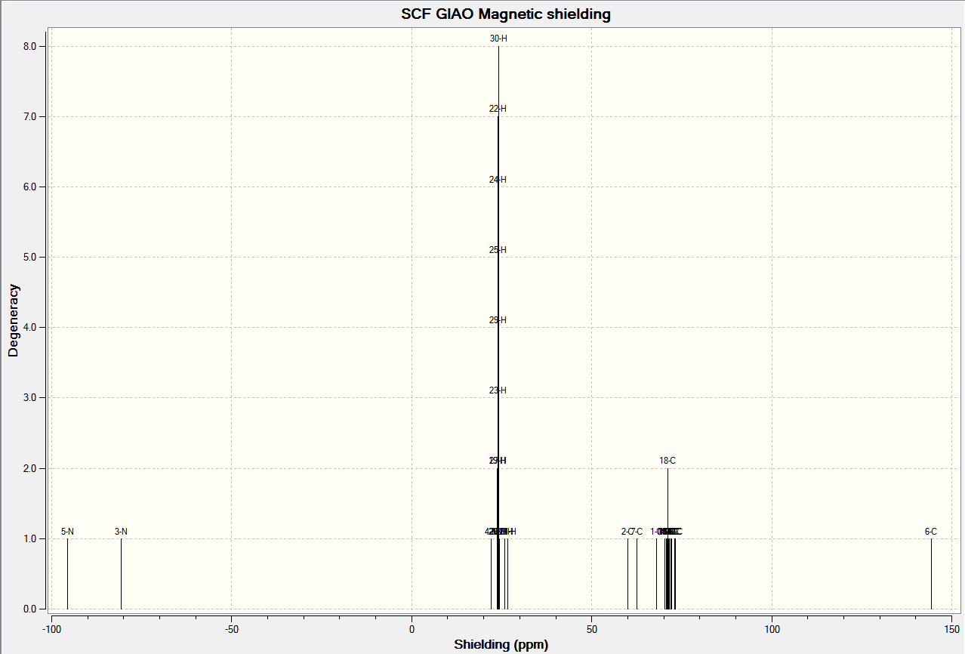This screenshot has height=654, width=965.
Task: Click the 'Degeneracy' y-axis label
Action: point(13,320)
